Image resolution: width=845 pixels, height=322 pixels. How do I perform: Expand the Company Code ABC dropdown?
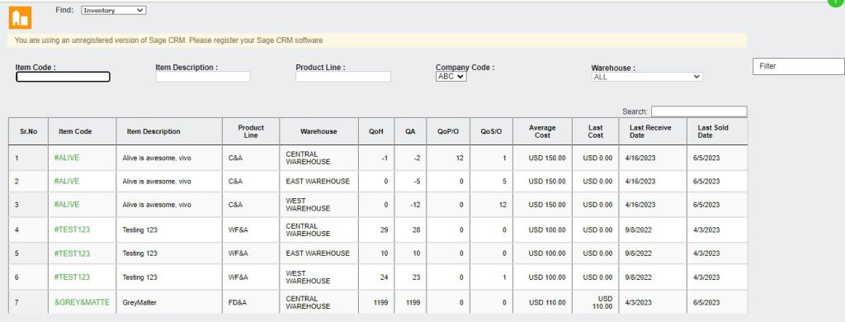click(x=451, y=77)
